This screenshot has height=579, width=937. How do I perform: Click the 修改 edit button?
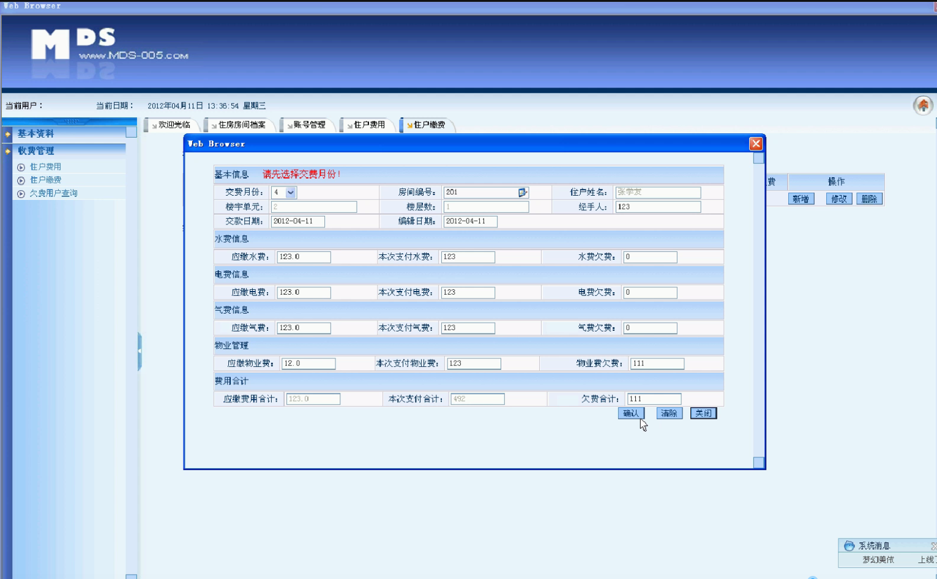coord(838,199)
